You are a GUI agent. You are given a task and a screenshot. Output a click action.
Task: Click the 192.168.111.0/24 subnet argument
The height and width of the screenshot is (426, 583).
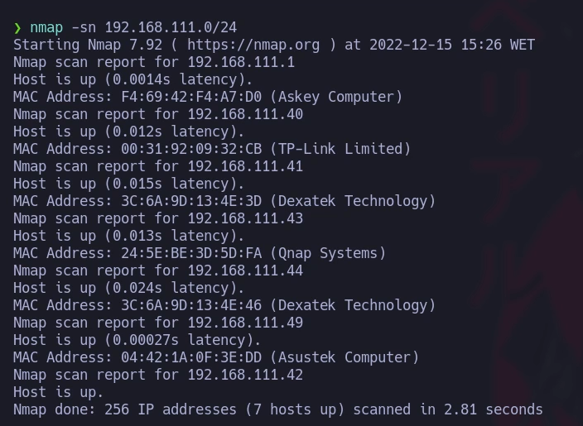click(x=171, y=27)
